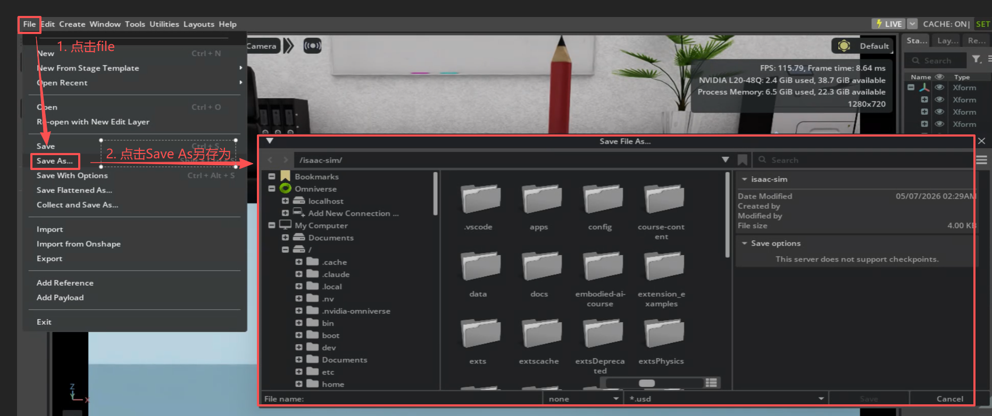Click the viewport sensor waveform icon
992x416 pixels.
point(312,46)
